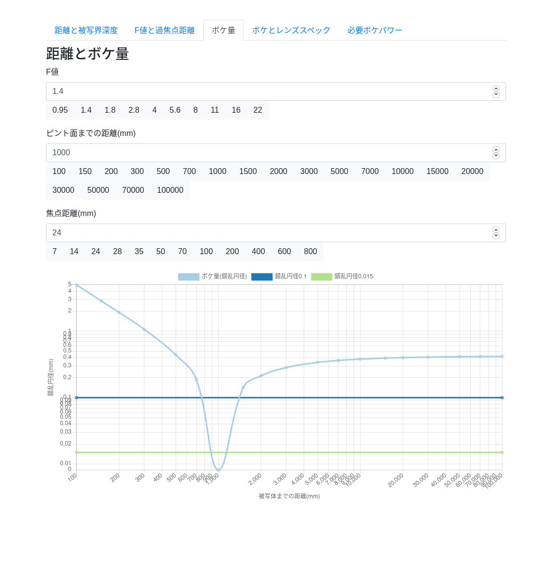Click the chart data point at 100 mm
Viewport: 552px width, 578px height.
[76, 285]
